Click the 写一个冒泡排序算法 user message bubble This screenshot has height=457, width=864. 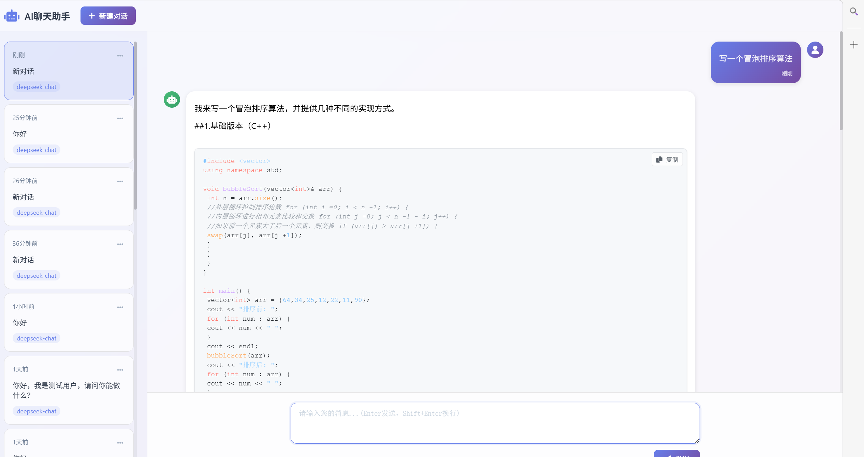756,62
